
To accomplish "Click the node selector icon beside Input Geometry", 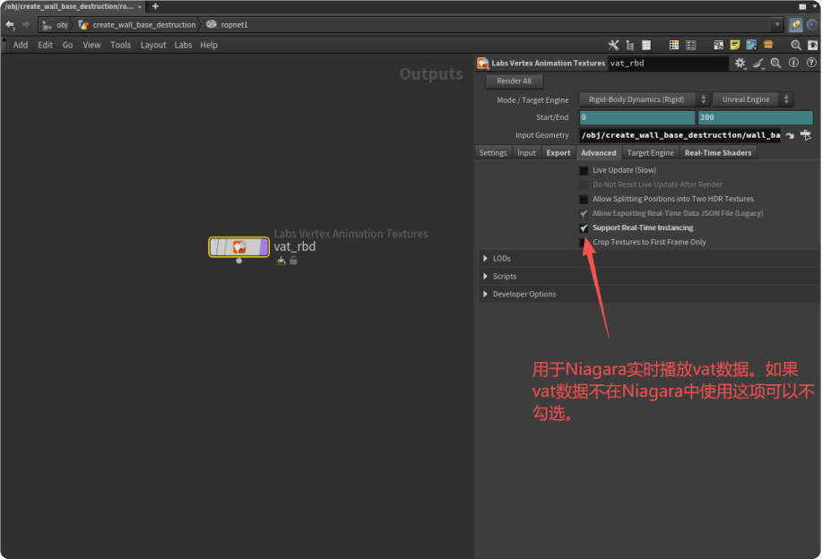I will (x=806, y=135).
